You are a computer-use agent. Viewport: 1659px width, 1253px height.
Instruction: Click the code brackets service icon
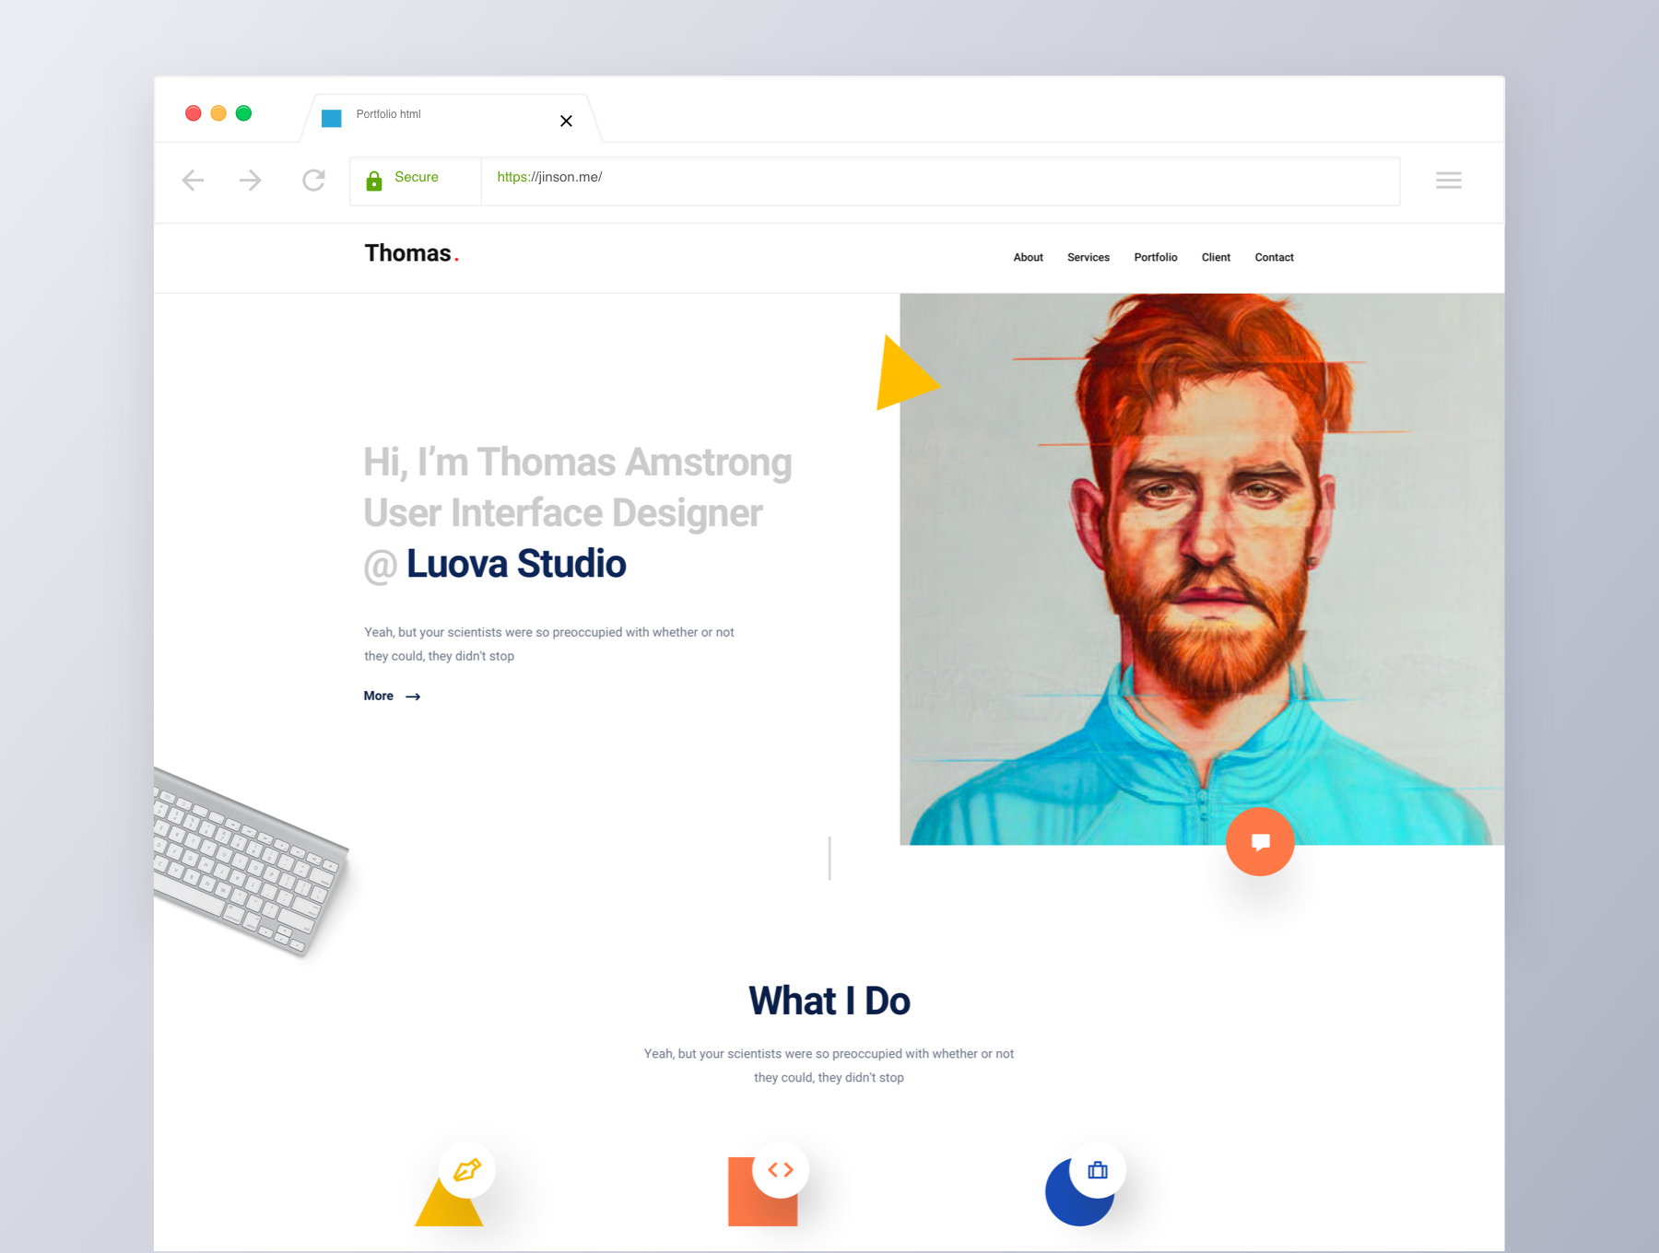point(781,1170)
